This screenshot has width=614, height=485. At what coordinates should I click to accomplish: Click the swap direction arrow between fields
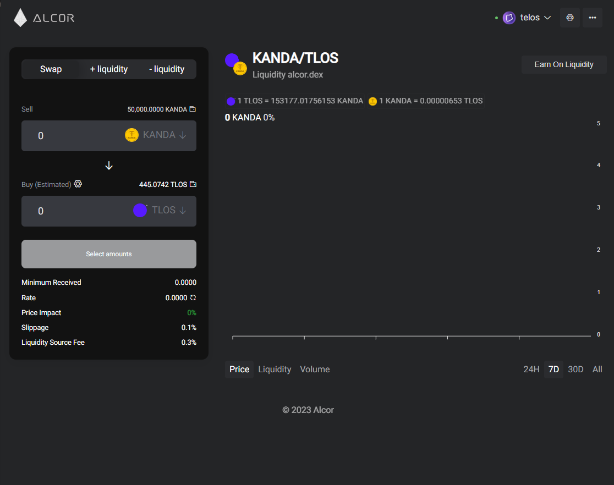[x=109, y=166]
